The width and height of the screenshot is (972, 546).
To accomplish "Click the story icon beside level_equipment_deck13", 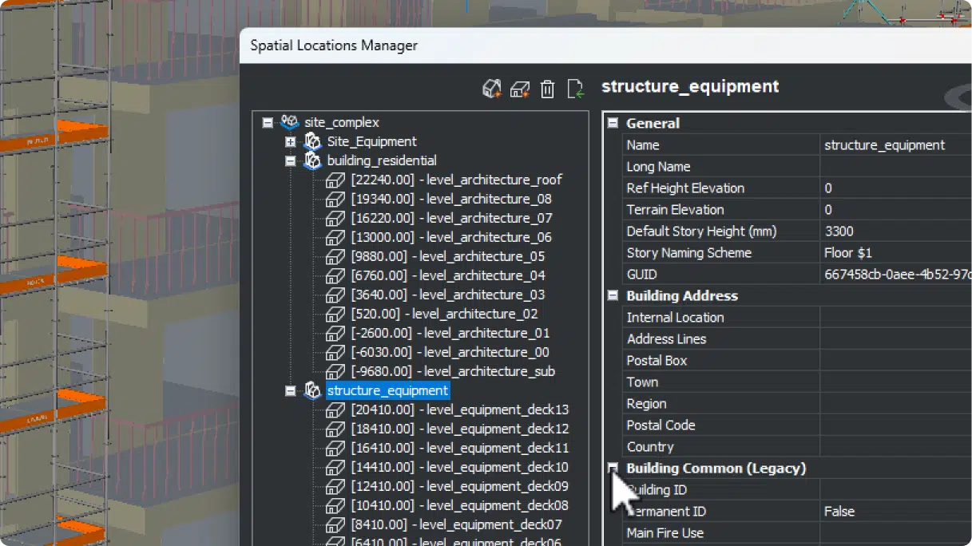I will (335, 409).
